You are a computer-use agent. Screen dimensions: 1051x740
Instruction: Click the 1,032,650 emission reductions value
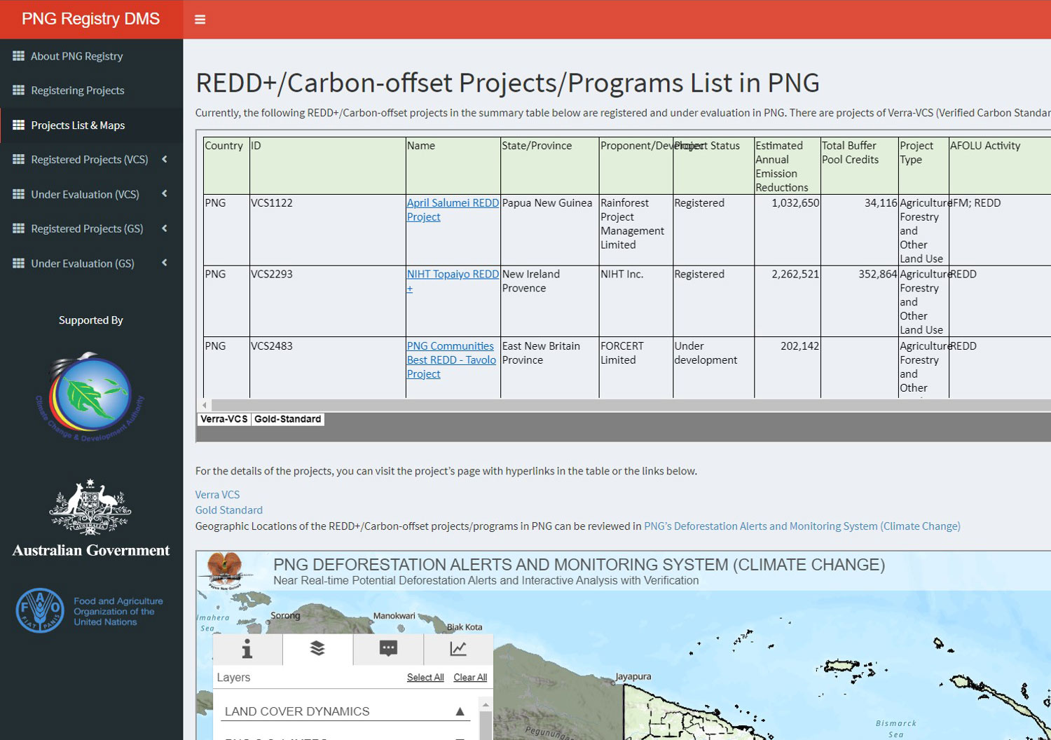click(x=795, y=203)
